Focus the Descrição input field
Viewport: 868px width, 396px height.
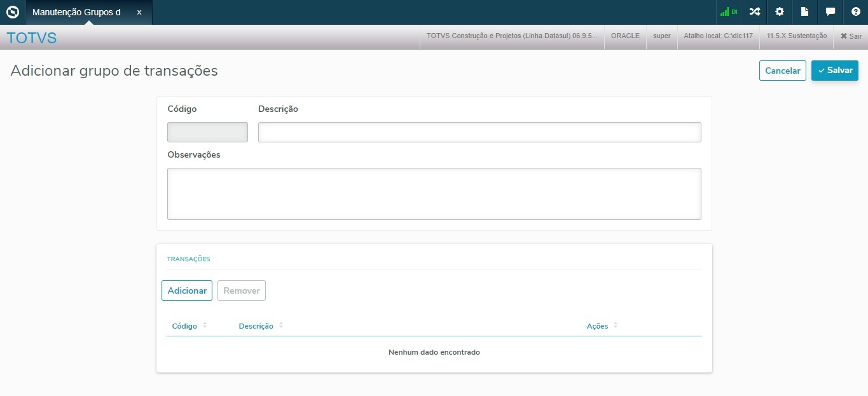click(x=479, y=132)
